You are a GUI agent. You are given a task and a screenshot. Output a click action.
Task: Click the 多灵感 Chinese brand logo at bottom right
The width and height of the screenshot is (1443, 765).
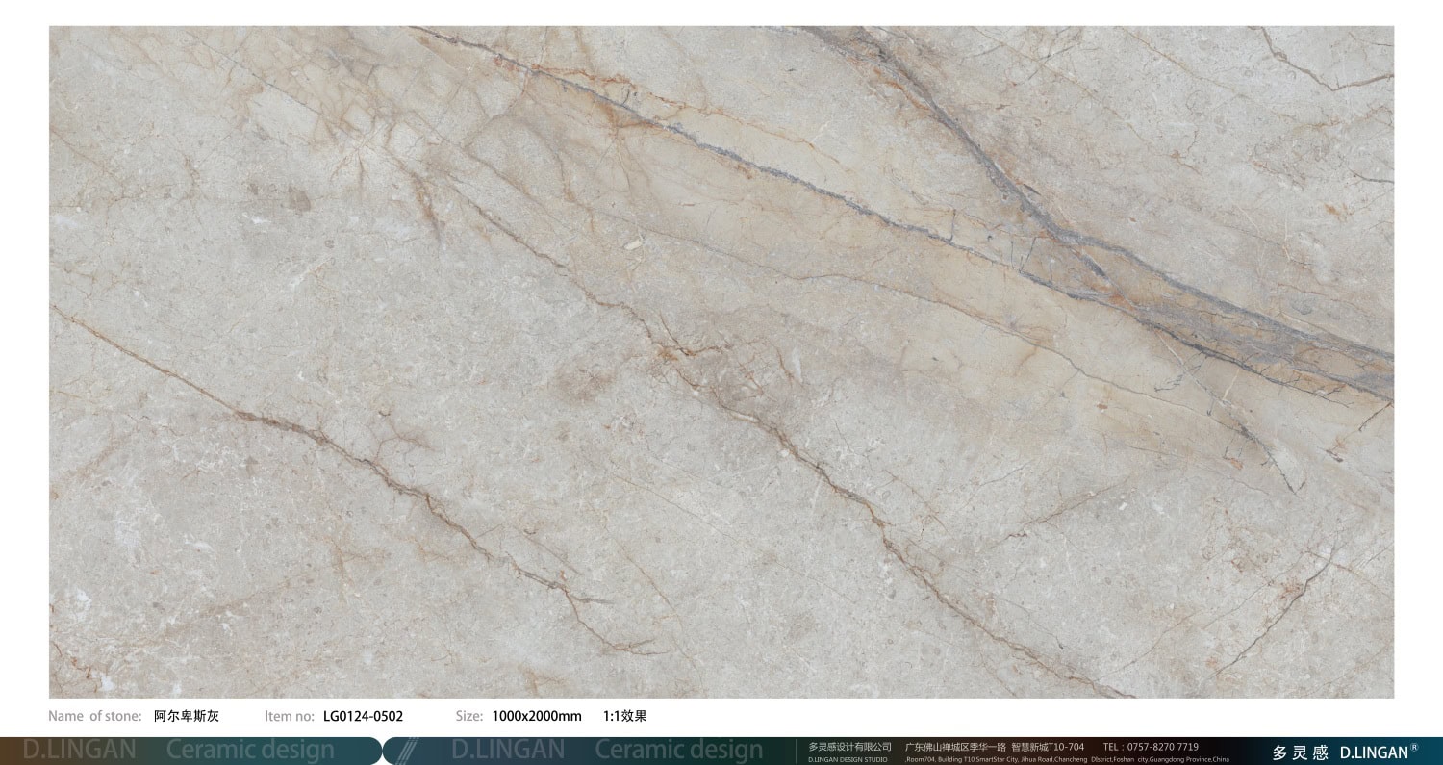pos(1300,752)
